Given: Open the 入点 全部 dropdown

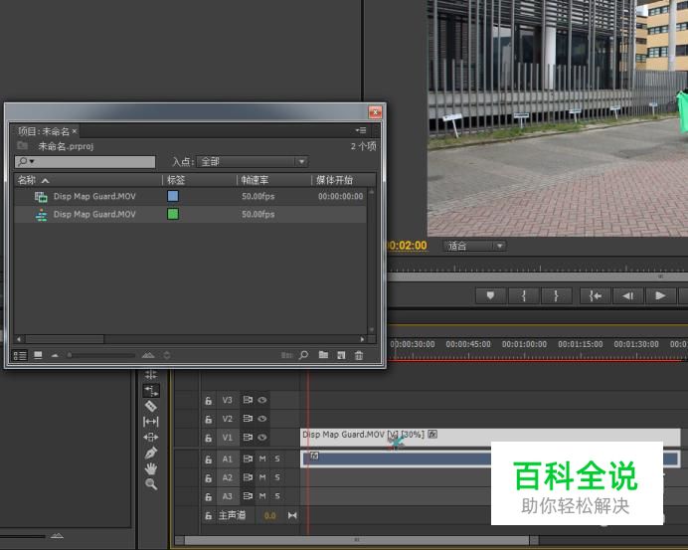Looking at the screenshot, I should click(x=253, y=162).
